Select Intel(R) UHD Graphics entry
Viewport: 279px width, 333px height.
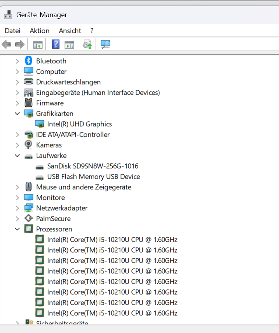tap(79, 124)
